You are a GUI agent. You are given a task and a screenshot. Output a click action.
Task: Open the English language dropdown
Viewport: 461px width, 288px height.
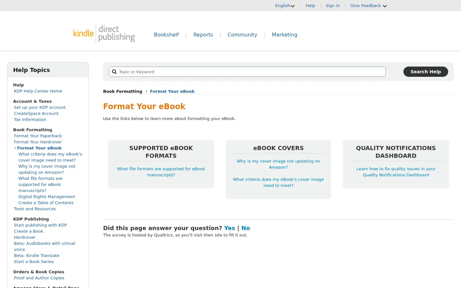pos(285,6)
